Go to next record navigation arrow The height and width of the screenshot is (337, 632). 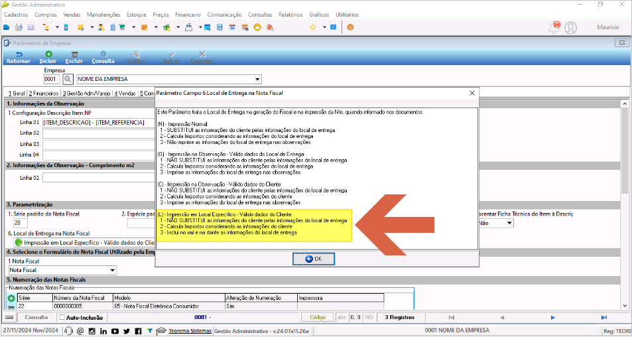(553, 317)
